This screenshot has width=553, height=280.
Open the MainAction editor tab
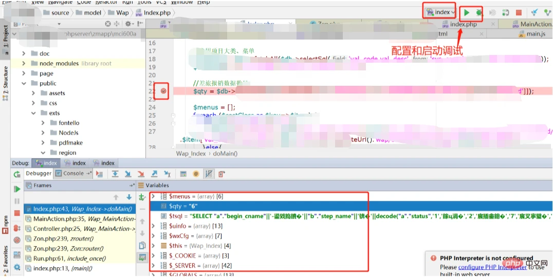(531, 24)
